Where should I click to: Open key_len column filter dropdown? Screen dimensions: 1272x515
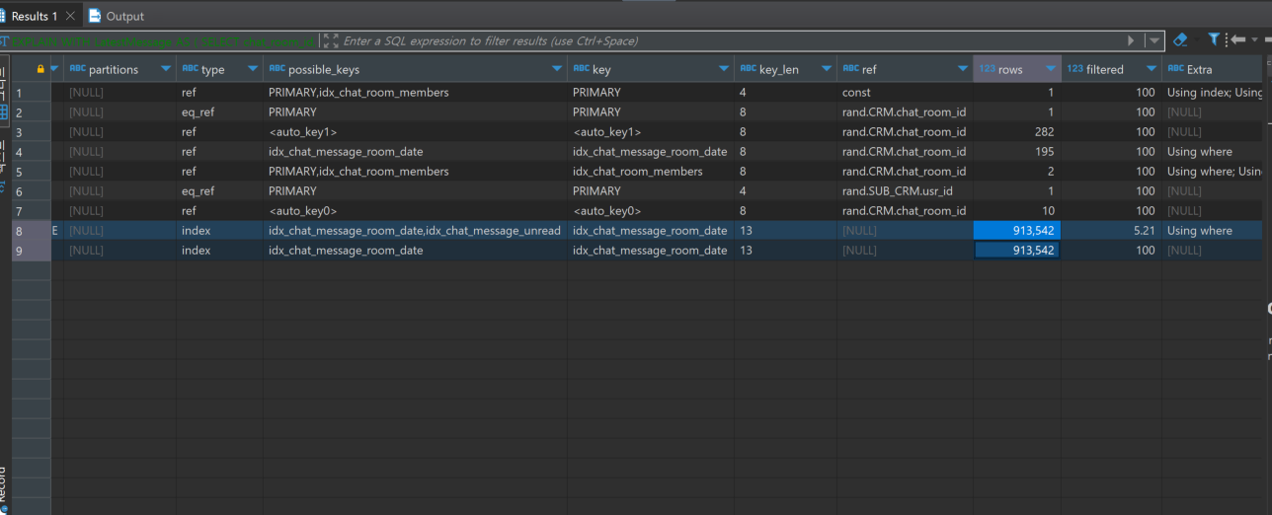pos(827,69)
